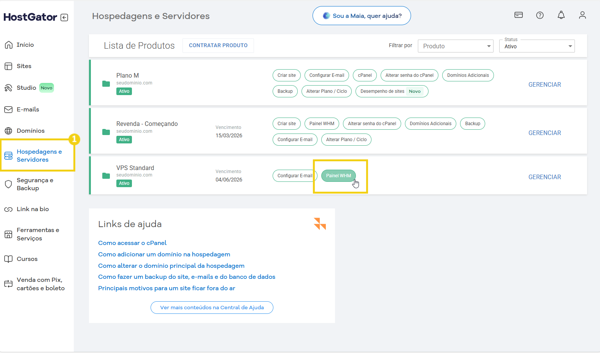Screen dimensions: 600x353
Task: Click the Hospedagens e Servidores server icon
Action: pos(8,156)
